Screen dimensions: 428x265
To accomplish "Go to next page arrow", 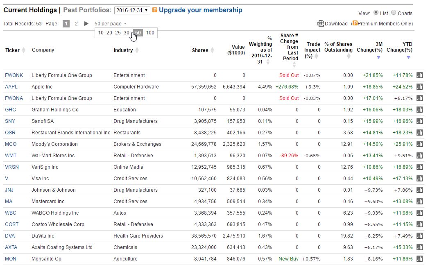I will coord(86,23).
